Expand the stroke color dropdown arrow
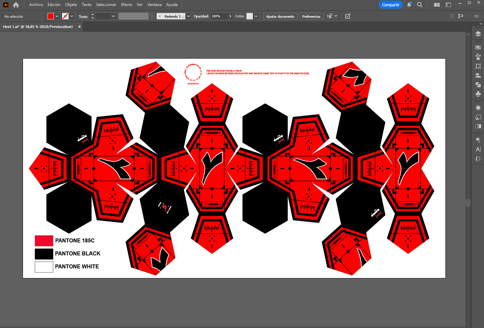 [x=72, y=16]
